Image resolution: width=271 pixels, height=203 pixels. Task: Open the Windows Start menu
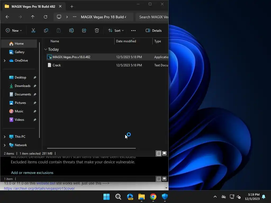106,197
